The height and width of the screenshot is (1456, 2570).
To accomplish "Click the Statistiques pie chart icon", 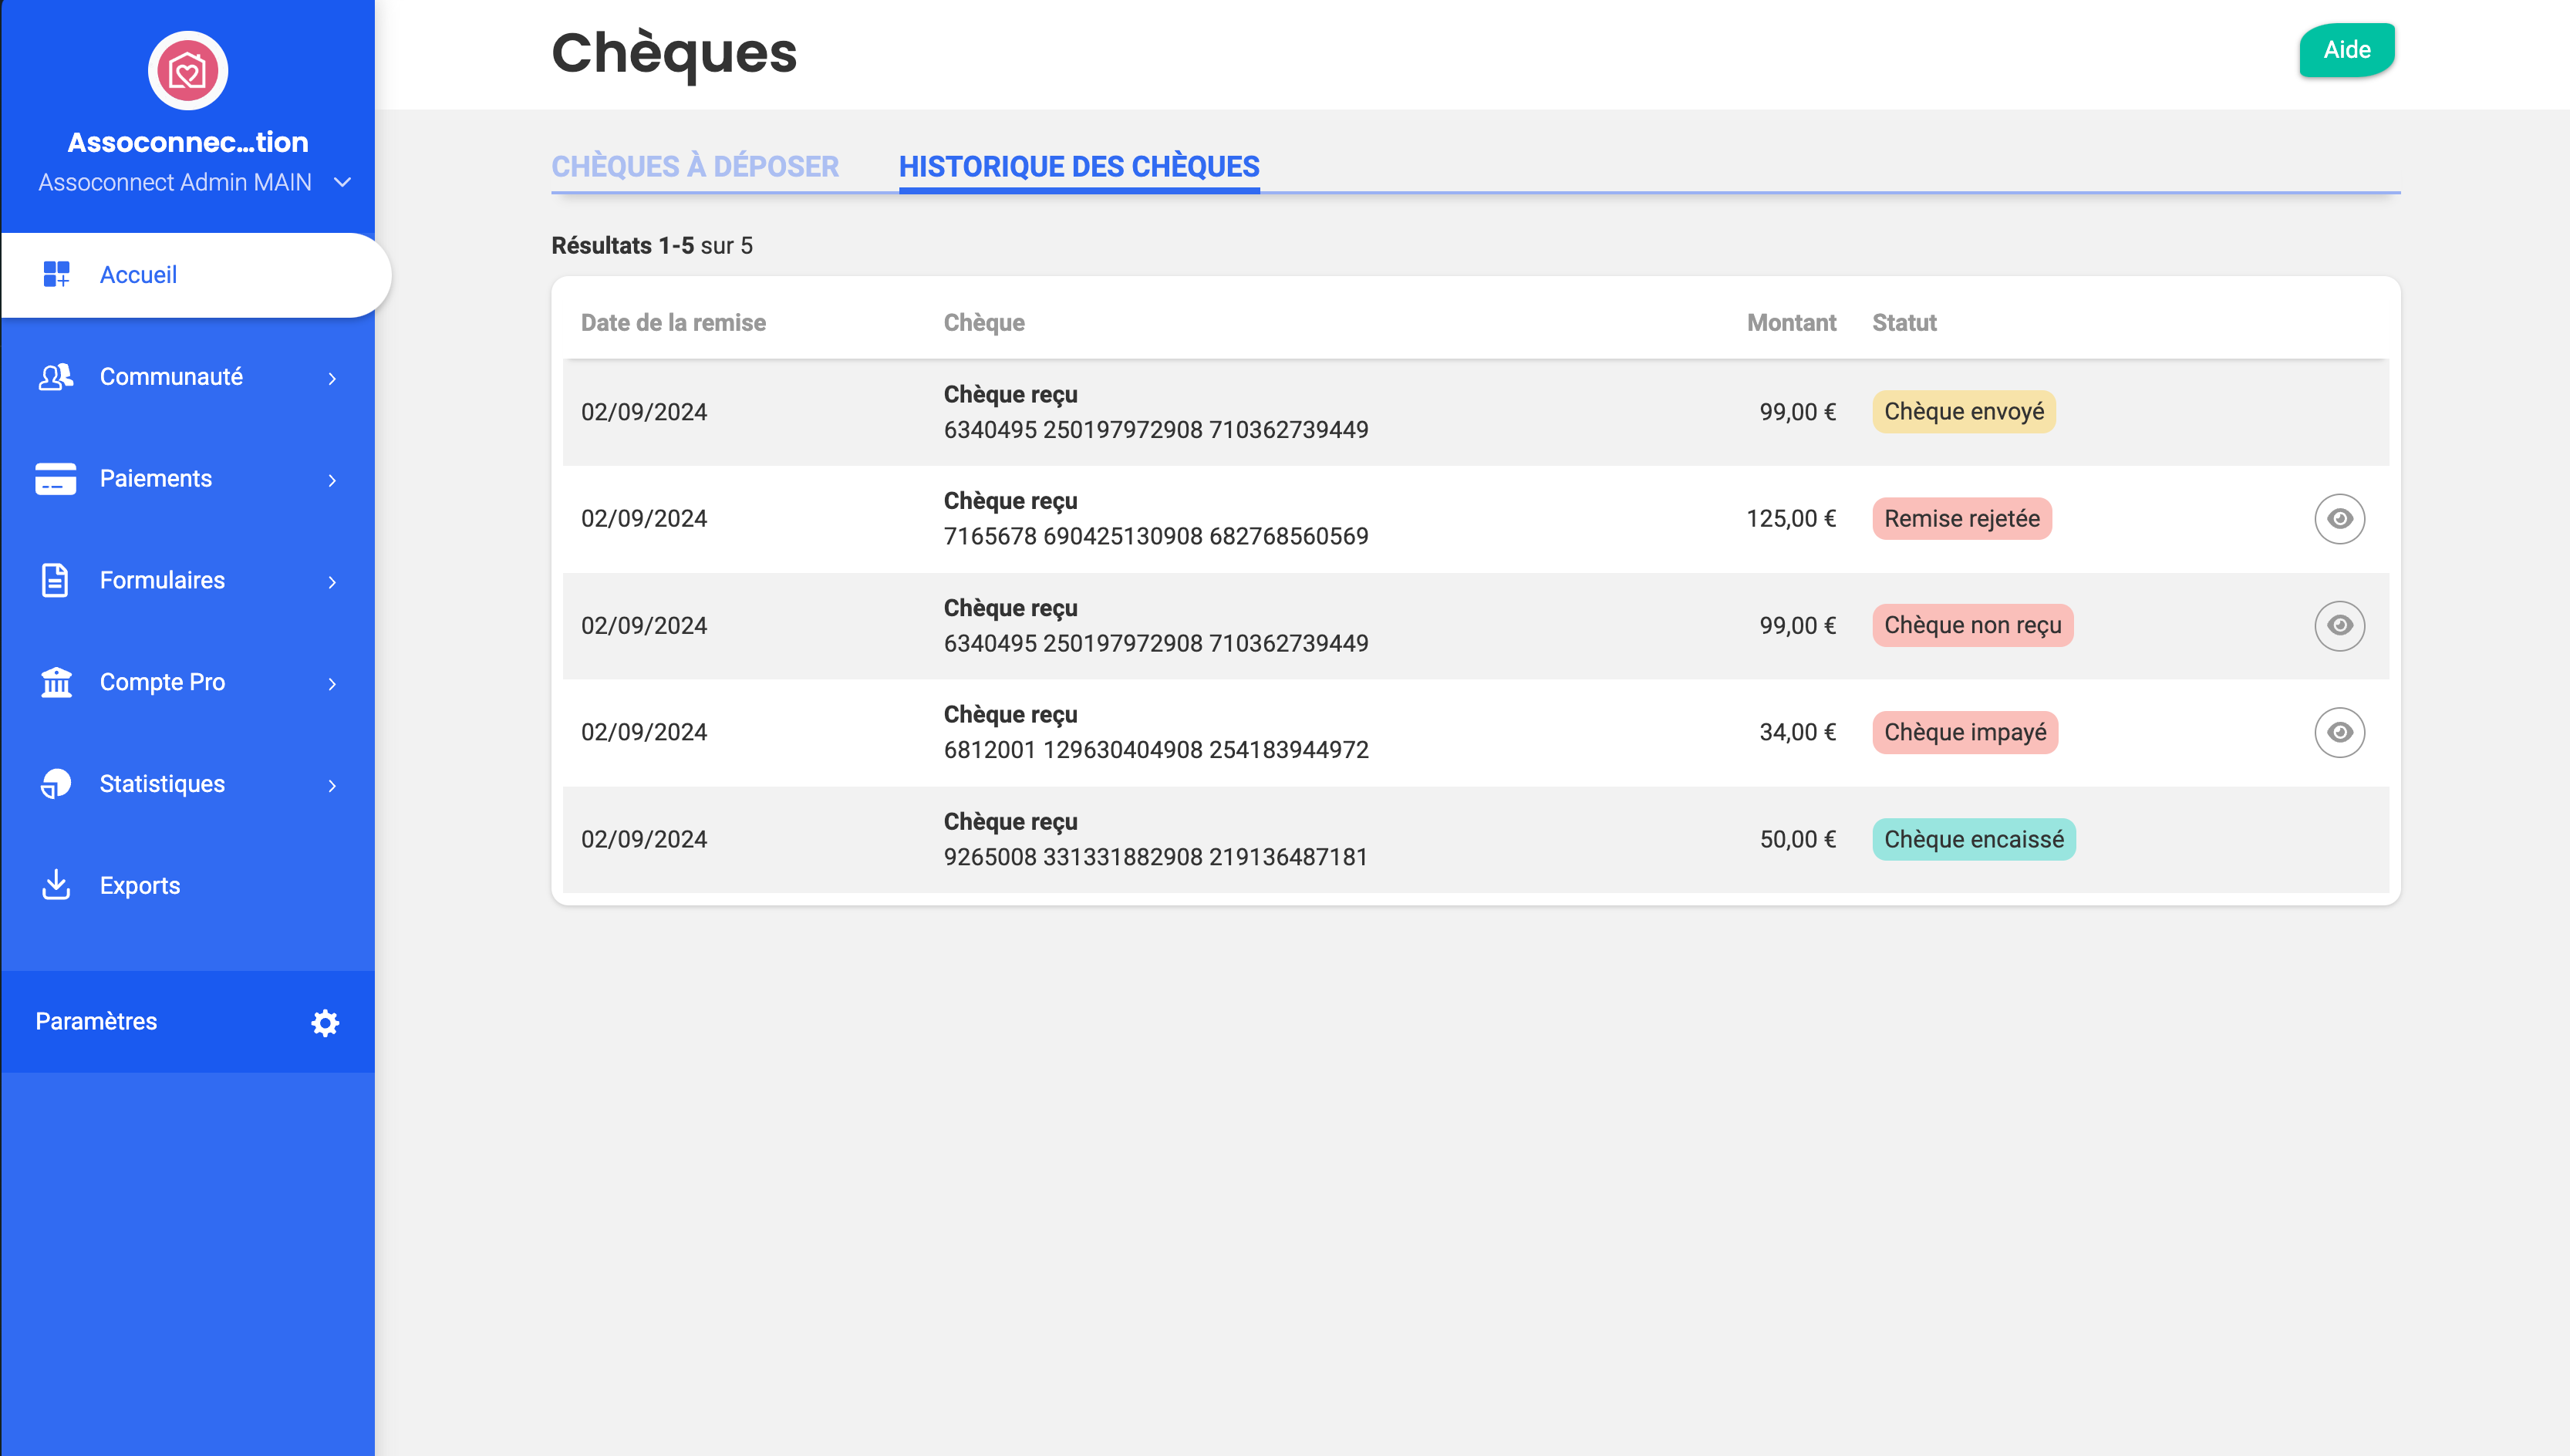I will click(x=56, y=784).
